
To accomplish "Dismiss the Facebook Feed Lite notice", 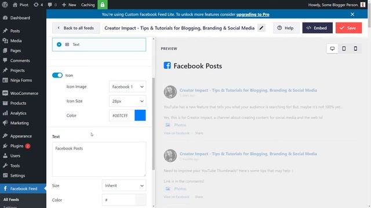I will (352, 14).
